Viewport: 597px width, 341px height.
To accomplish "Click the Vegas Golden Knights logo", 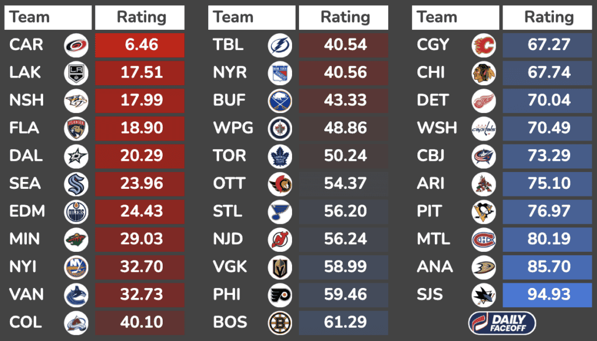I will [x=280, y=267].
